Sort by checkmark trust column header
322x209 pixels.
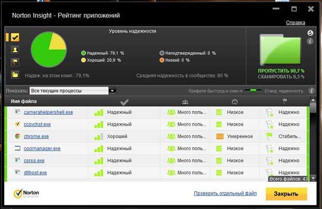(125, 102)
